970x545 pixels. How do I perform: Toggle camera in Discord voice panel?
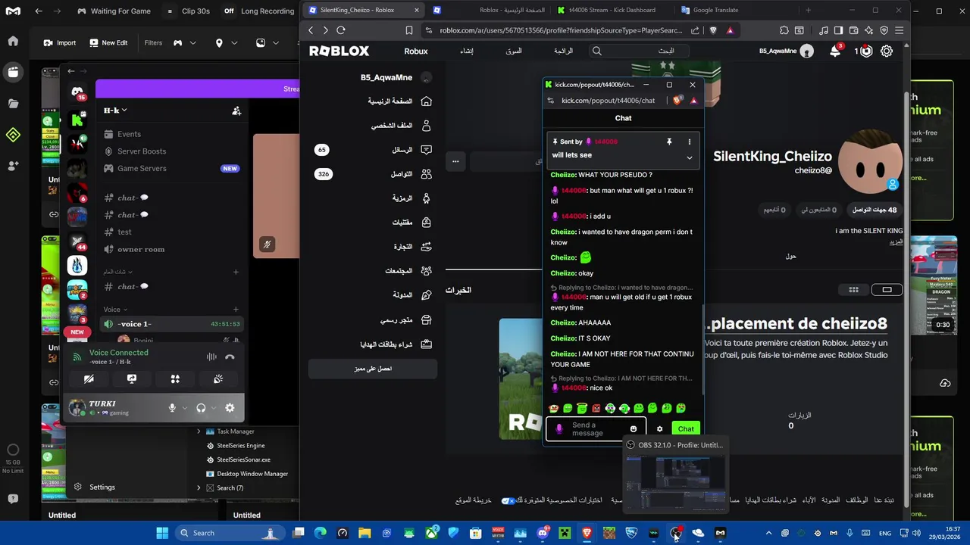(89, 379)
